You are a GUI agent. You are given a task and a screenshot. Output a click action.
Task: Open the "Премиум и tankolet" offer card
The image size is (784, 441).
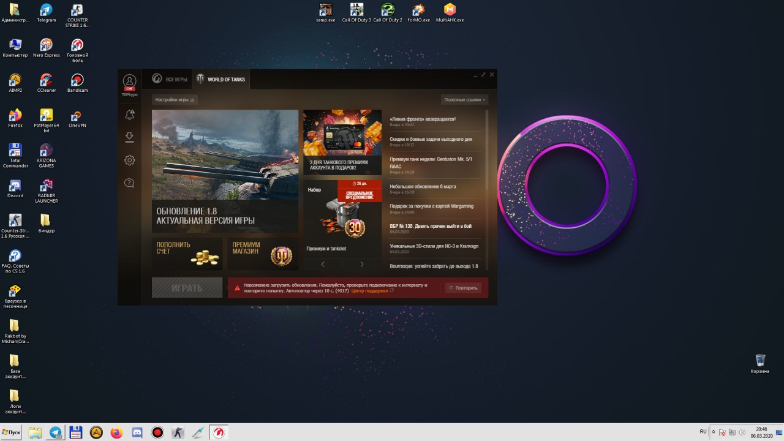click(x=342, y=217)
